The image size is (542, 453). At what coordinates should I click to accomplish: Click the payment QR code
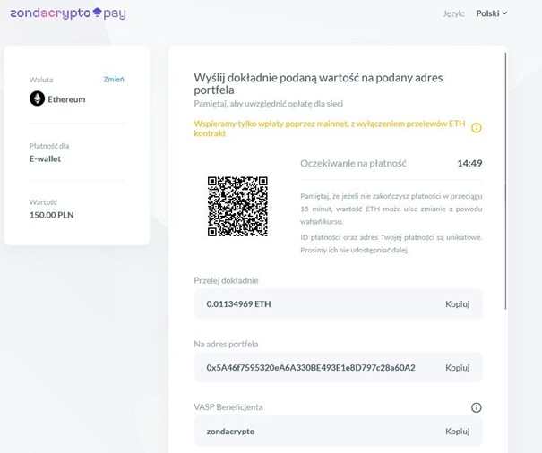tap(237, 206)
